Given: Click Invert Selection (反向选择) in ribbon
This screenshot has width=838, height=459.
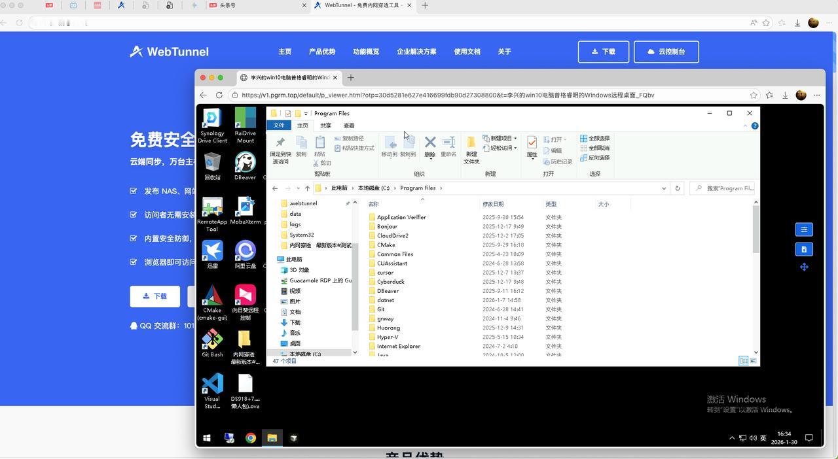Looking at the screenshot, I should [x=595, y=158].
